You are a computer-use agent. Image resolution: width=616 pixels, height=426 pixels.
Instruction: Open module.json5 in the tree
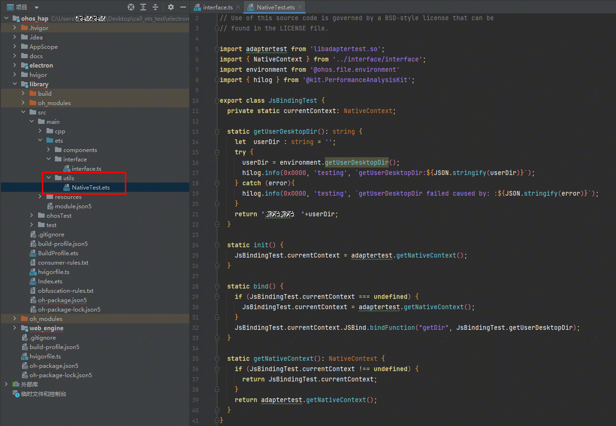(73, 206)
